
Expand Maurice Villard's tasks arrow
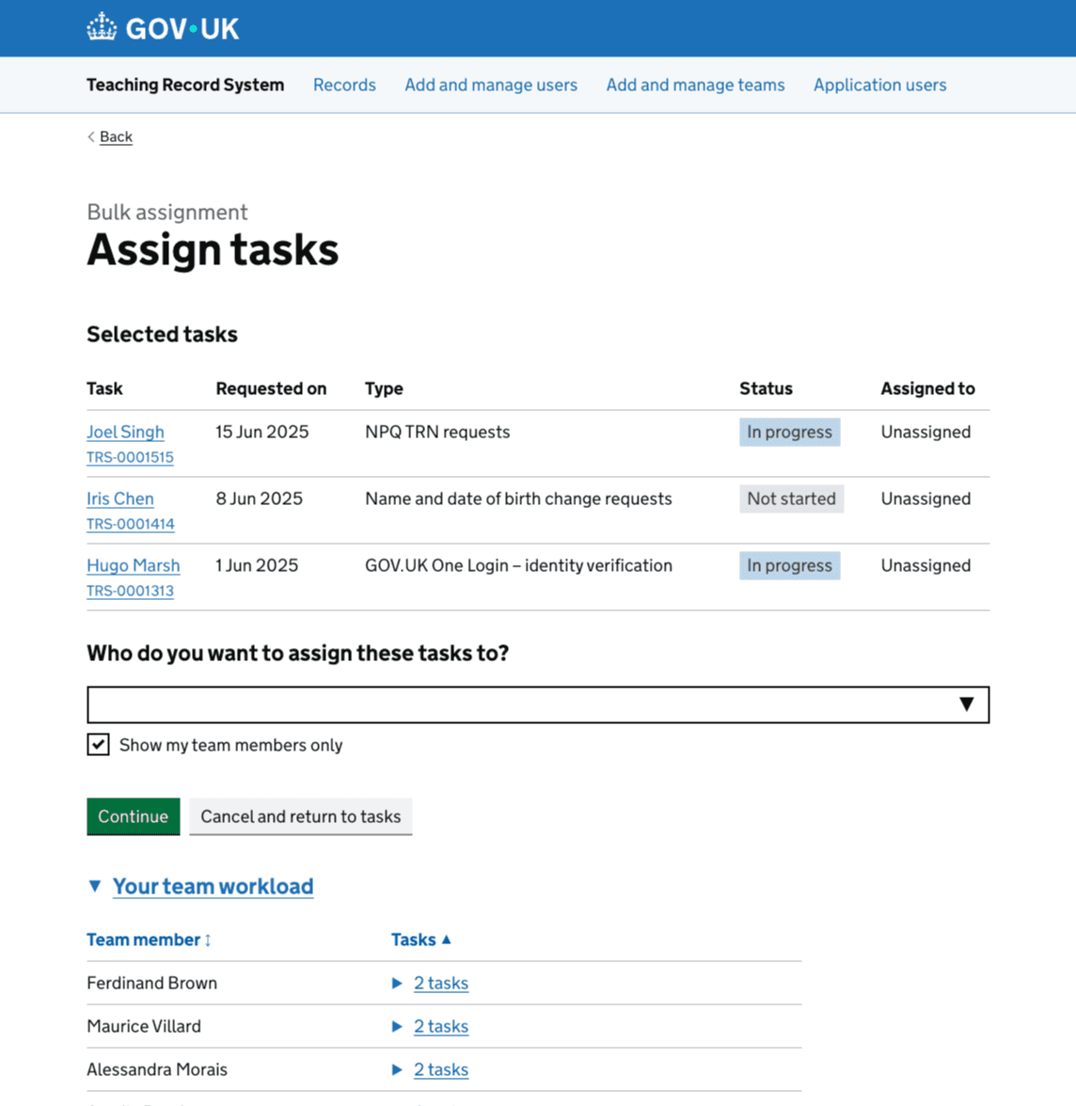pyautogui.click(x=397, y=1026)
